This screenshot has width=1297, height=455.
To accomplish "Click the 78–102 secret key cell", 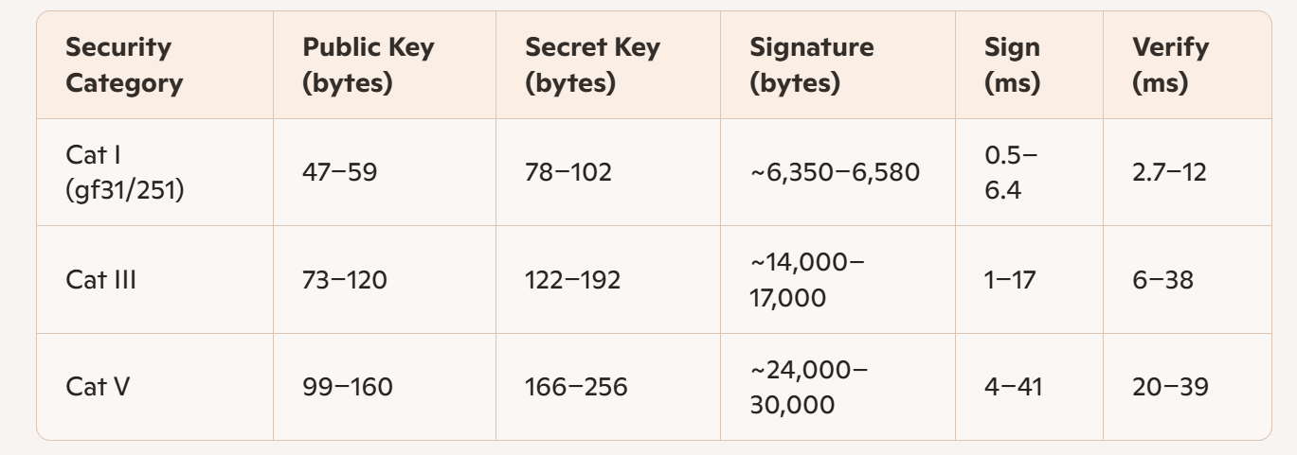I will [x=568, y=172].
